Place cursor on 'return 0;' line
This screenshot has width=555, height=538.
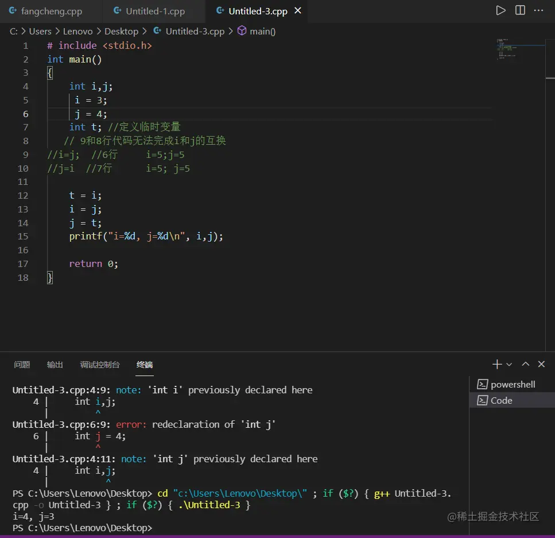(94, 264)
